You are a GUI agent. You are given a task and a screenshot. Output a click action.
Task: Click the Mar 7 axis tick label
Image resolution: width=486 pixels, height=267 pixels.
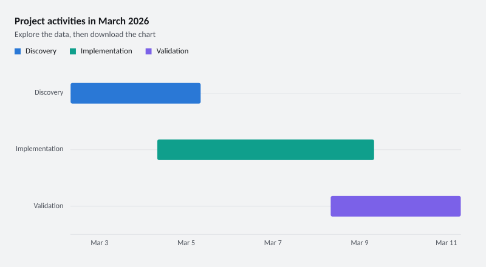coord(273,243)
